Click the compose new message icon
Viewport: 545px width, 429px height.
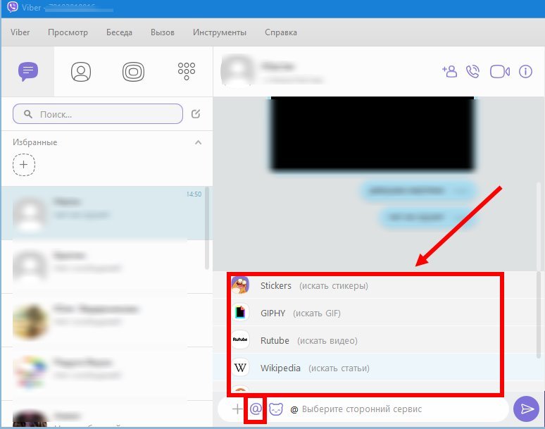tap(196, 113)
